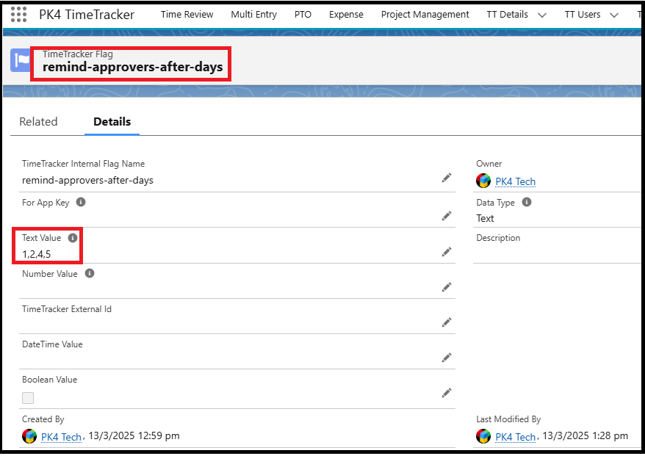
Task: Edit the Text Value pencil icon
Action: tap(447, 252)
